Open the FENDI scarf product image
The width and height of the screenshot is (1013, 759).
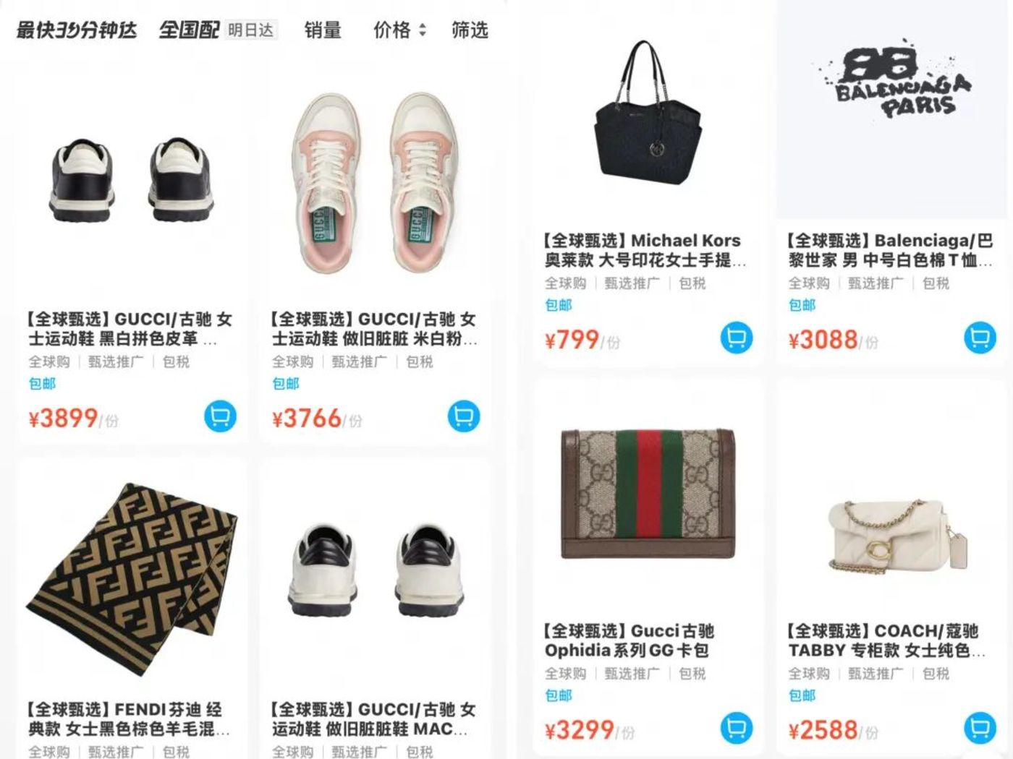point(132,573)
